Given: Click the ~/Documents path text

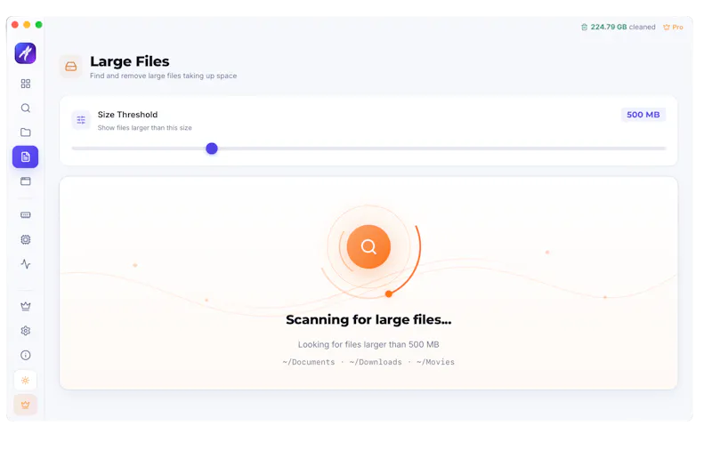Looking at the screenshot, I should coord(309,362).
